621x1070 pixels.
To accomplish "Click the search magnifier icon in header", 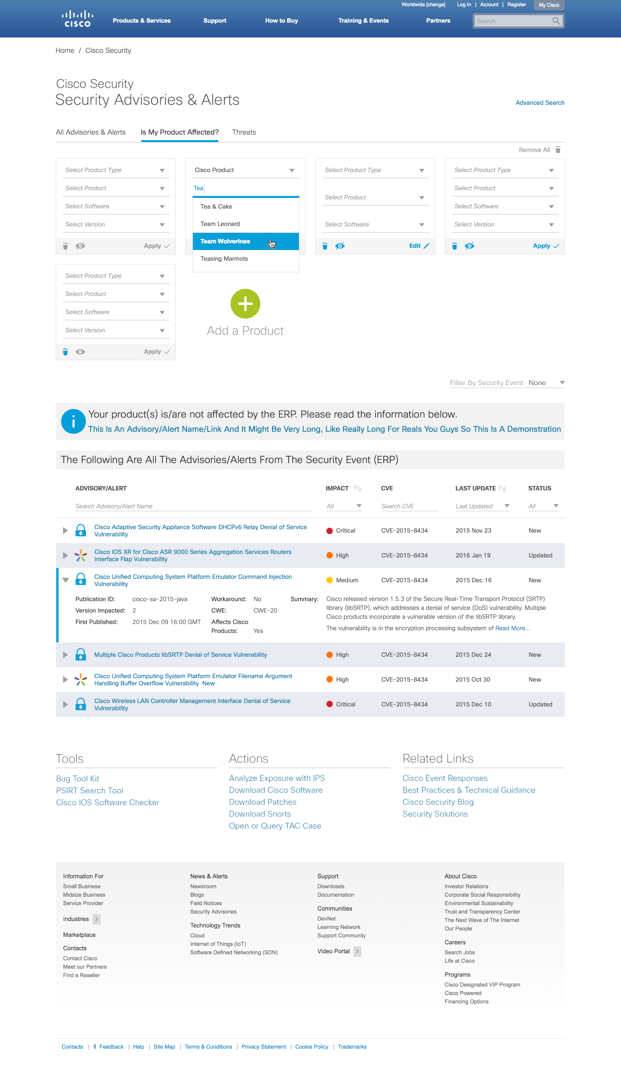I will click(556, 21).
